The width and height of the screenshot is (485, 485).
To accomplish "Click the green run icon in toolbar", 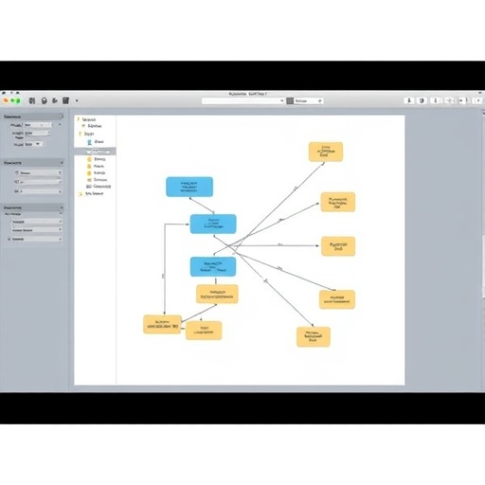I will tap(15, 100).
